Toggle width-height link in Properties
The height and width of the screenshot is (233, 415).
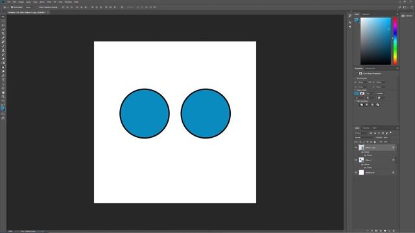(370, 82)
